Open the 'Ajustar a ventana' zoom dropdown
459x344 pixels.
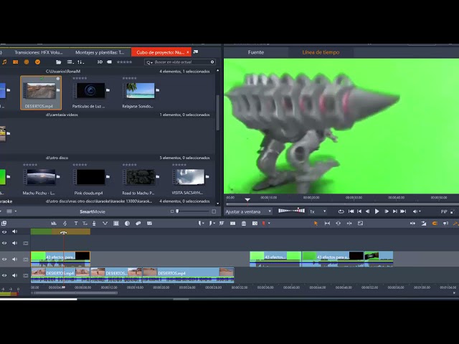tap(248, 211)
